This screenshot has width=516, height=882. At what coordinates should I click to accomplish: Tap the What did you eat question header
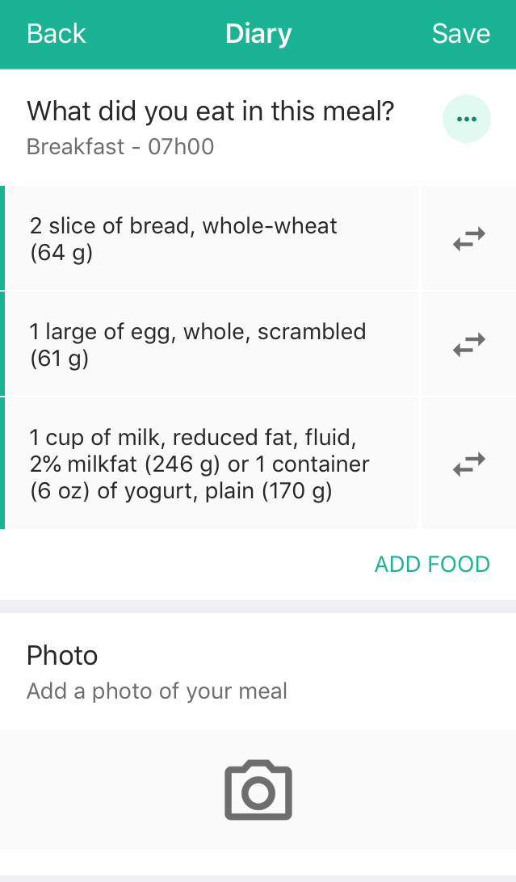[210, 111]
